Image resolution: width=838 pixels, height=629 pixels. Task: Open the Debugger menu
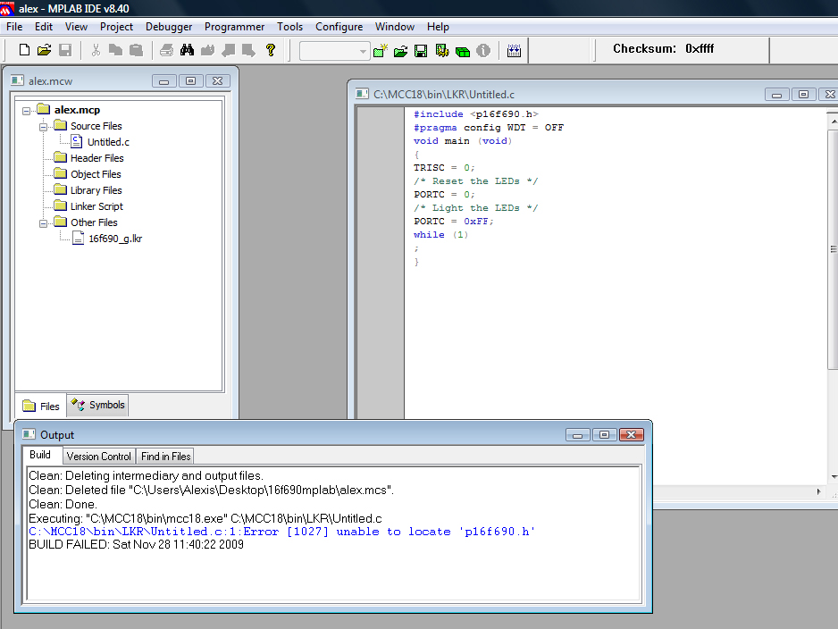(169, 27)
